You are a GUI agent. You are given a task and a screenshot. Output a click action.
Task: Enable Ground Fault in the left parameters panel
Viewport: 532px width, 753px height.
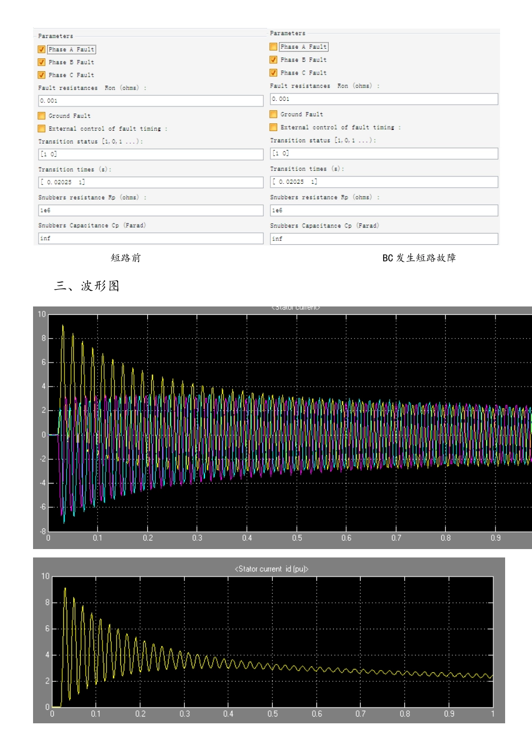(41, 116)
